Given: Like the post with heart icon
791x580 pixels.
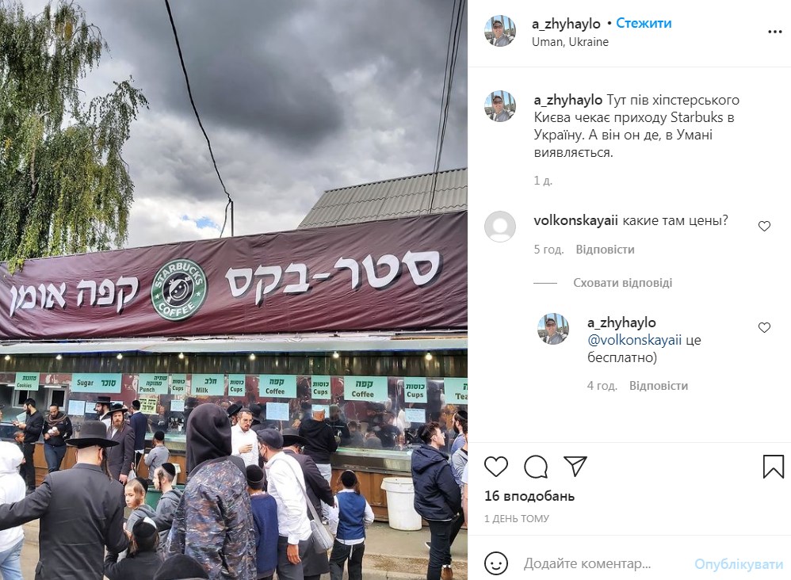Looking at the screenshot, I should pos(496,467).
